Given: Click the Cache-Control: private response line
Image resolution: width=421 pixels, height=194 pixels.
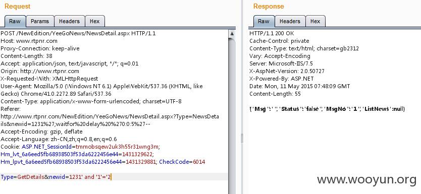Looking at the screenshot, I should point(279,41).
